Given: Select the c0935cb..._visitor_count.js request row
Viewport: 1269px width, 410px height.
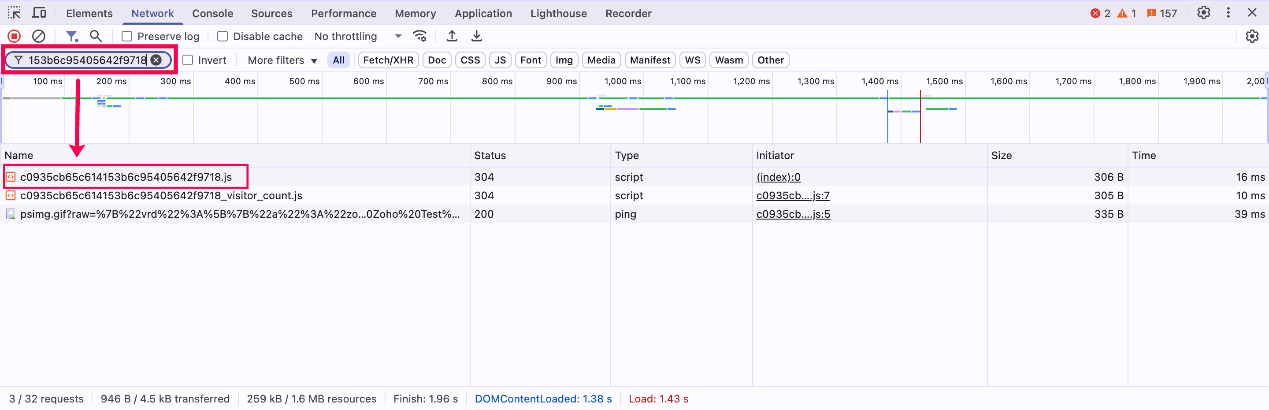Looking at the screenshot, I should [161, 196].
